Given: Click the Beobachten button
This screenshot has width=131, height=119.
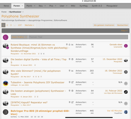Looking at the screenshot, I should coord(123,25).
